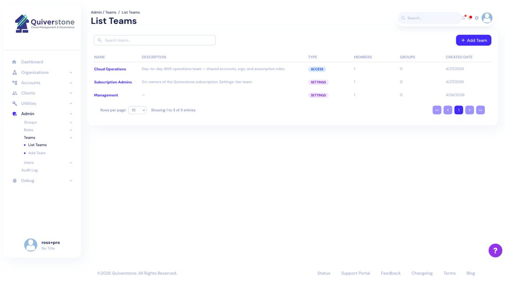
Task: Go to the next page of results
Action: 470,110
